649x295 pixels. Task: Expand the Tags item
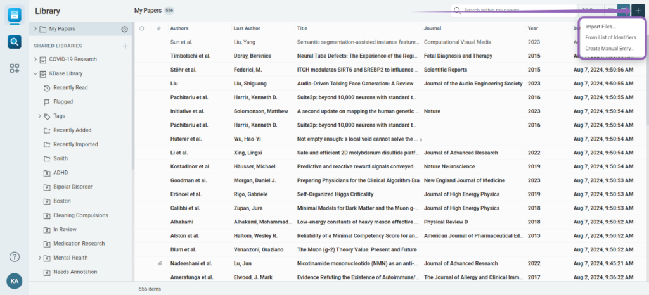pos(40,116)
